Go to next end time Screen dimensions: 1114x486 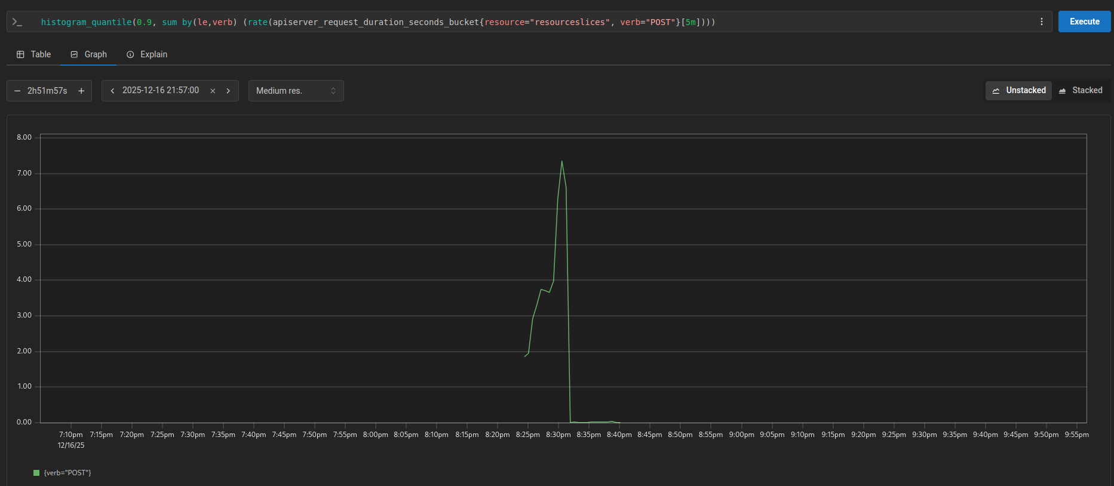[x=228, y=91]
